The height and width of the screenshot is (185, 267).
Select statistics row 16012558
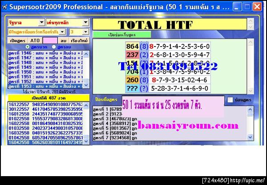(45, 114)
